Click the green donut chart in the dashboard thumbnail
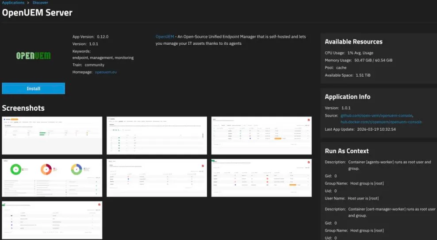The width and height of the screenshot is (437, 240). pos(16,170)
